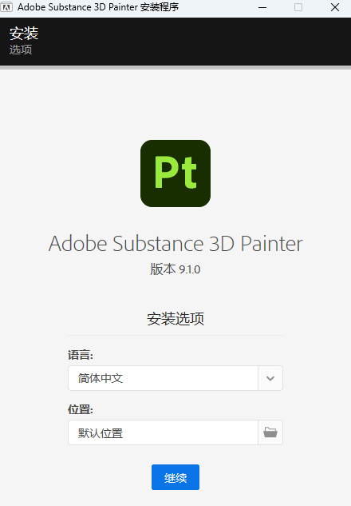Image resolution: width=351 pixels, height=506 pixels.
Task: Open the 简体中文 language combo box
Action: 175,378
